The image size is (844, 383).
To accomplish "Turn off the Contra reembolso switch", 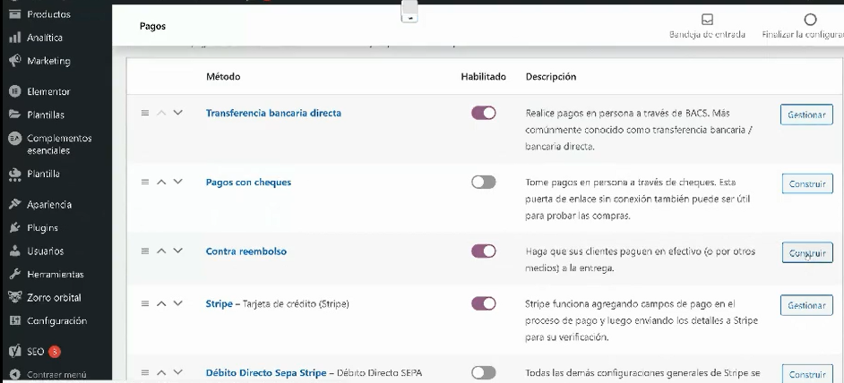I will 483,251.
